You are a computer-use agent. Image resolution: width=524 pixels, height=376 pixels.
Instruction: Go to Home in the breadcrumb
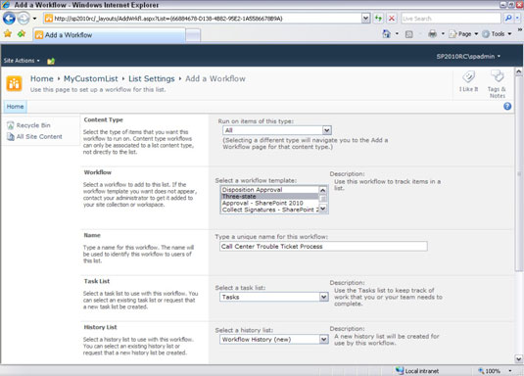tap(42, 78)
